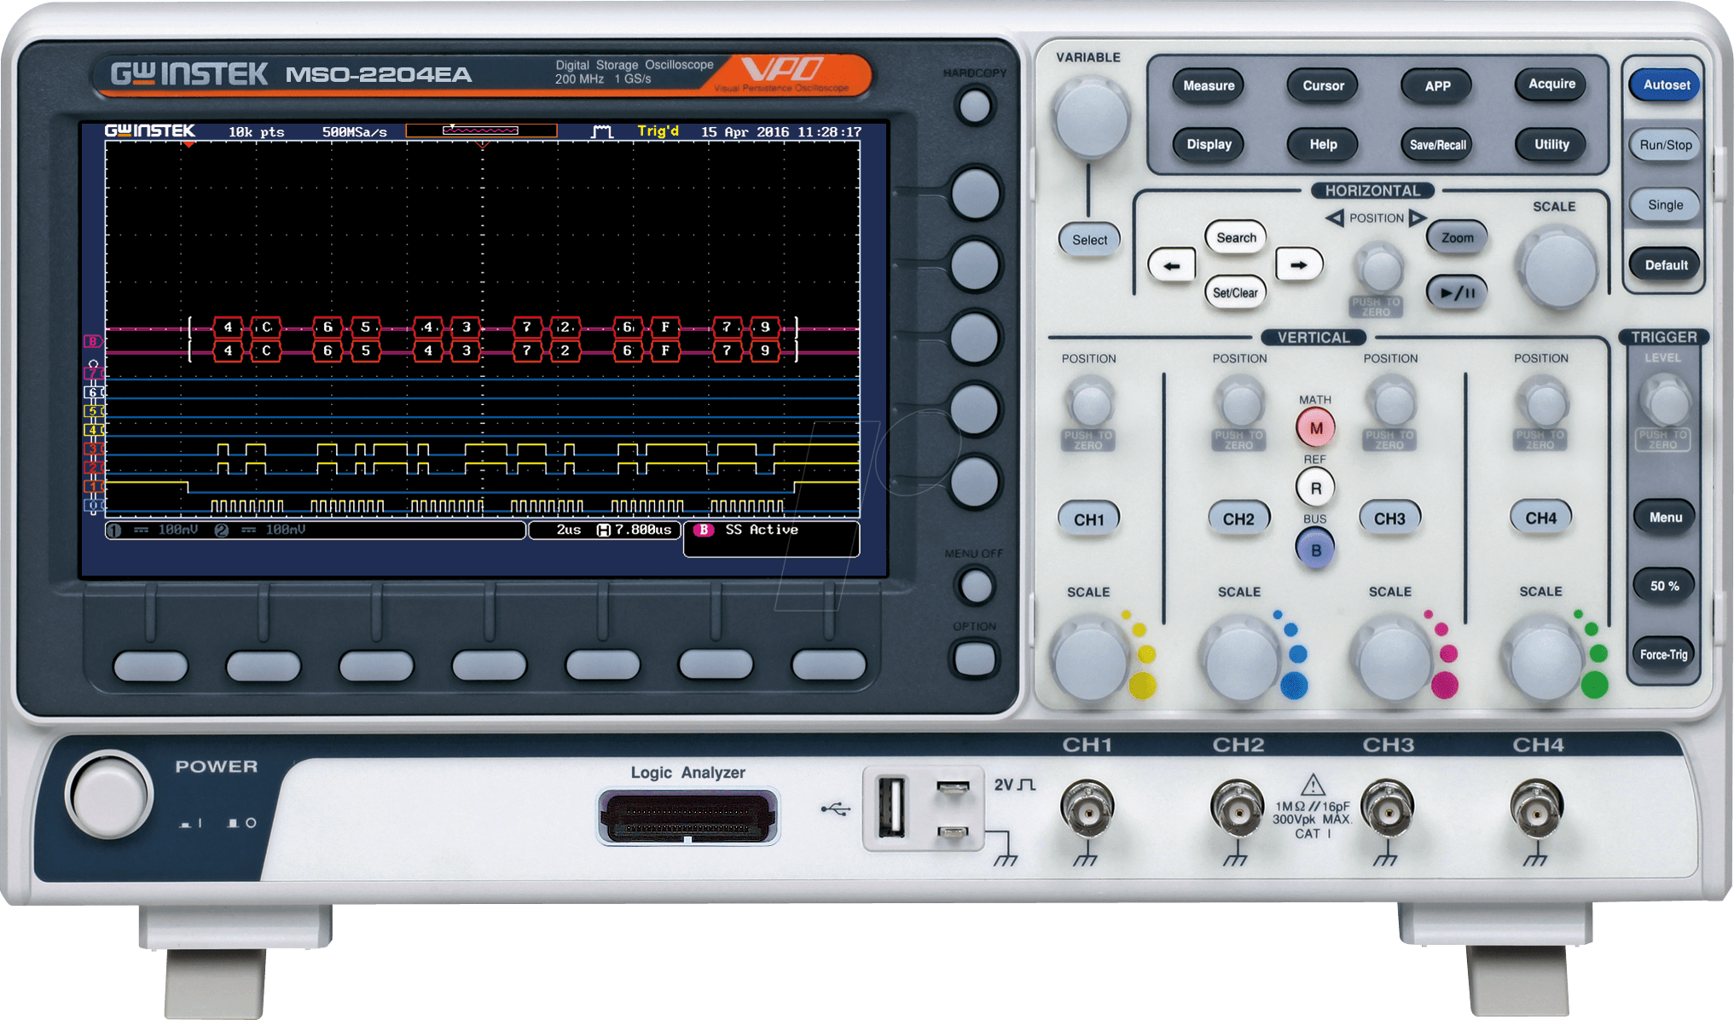Push the Display button
The image size is (1734, 1020).
coord(1209,144)
